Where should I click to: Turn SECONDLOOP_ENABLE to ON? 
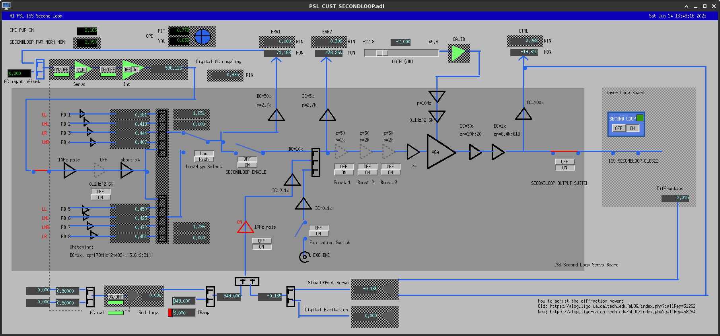click(247, 165)
